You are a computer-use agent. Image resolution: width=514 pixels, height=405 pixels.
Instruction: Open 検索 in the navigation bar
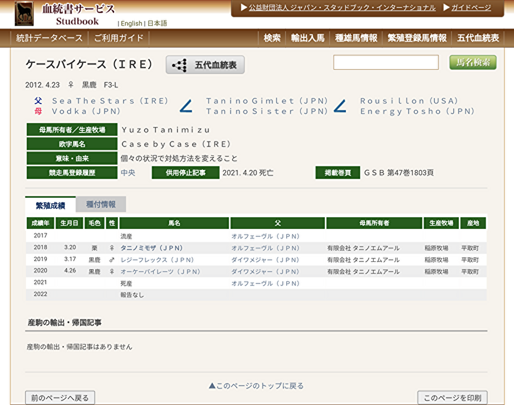tap(272, 38)
